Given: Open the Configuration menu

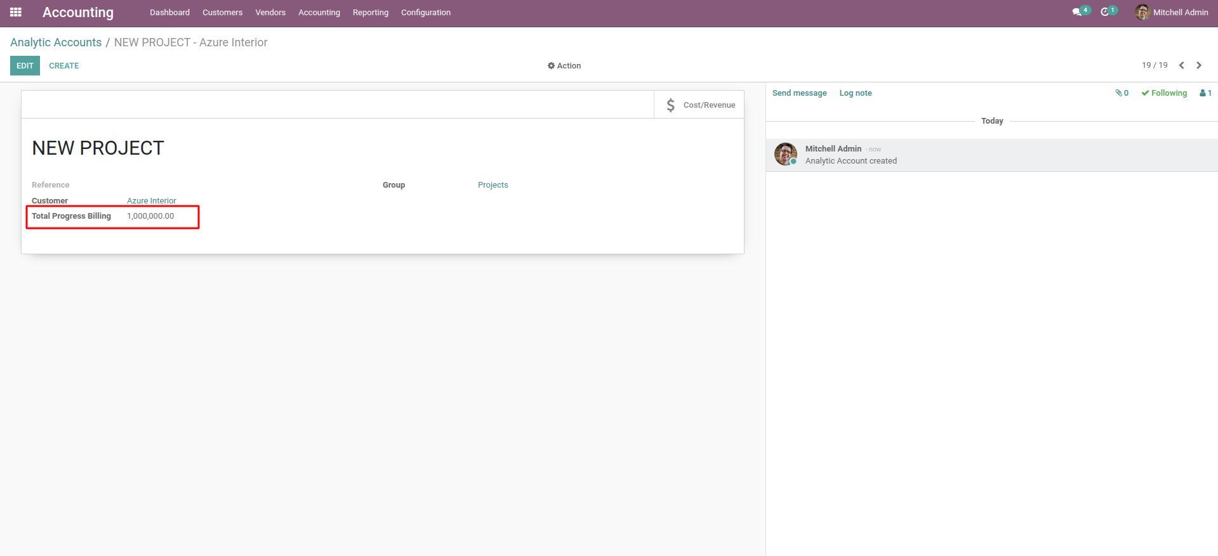Looking at the screenshot, I should (x=426, y=13).
